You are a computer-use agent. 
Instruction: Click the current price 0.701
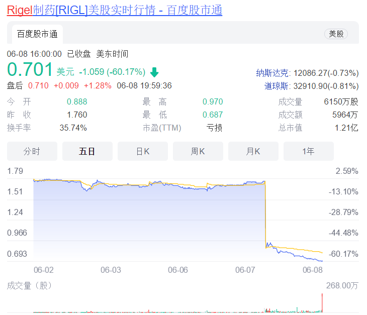(30, 69)
